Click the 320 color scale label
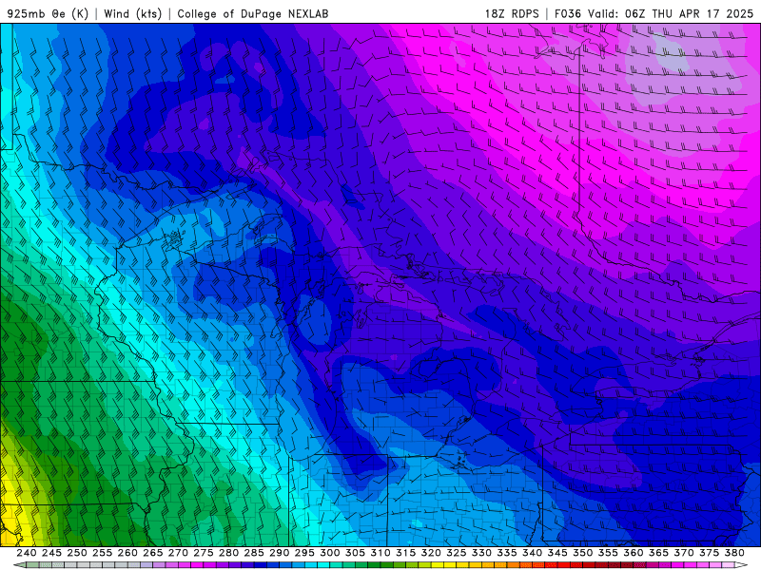 coord(431,553)
